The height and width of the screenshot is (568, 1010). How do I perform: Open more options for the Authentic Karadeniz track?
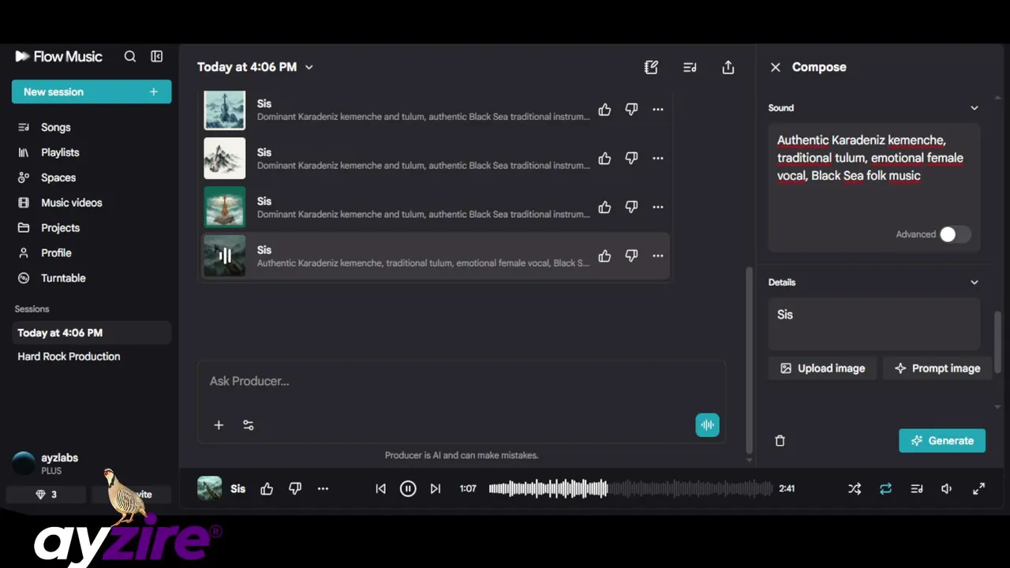click(658, 256)
